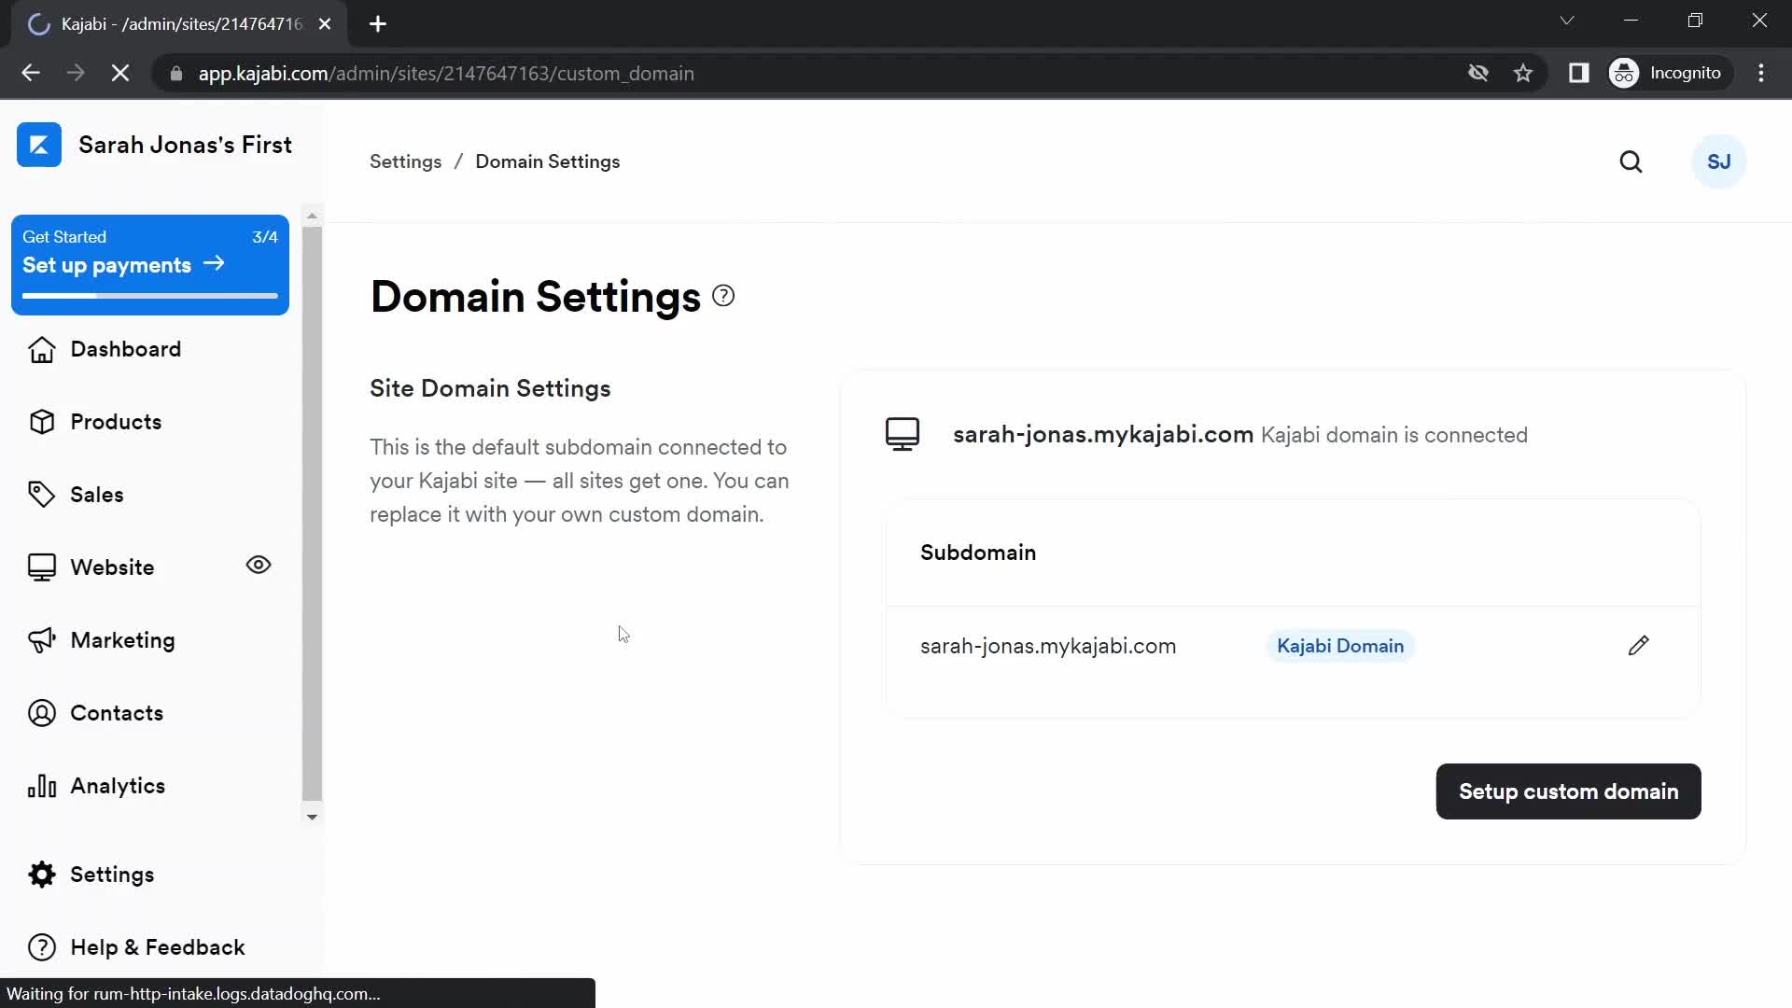
Task: Click the Settings breadcrumb navigation link
Action: pos(406,161)
